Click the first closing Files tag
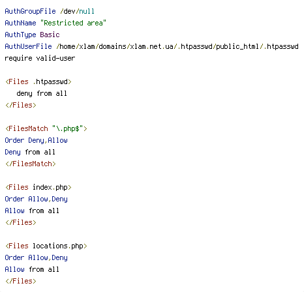Image resolution: width=304 pixels, height=292 pixels. point(21,105)
